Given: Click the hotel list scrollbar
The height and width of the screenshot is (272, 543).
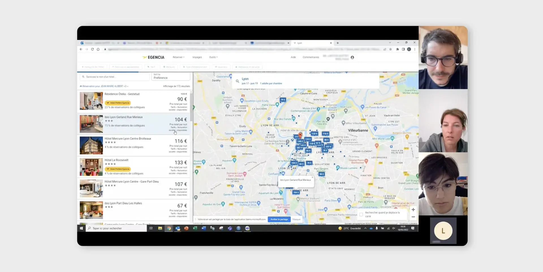Looking at the screenshot, I should coord(191,107).
